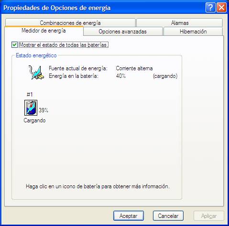
Task: Click the 39% battery level label
Action: click(44, 110)
